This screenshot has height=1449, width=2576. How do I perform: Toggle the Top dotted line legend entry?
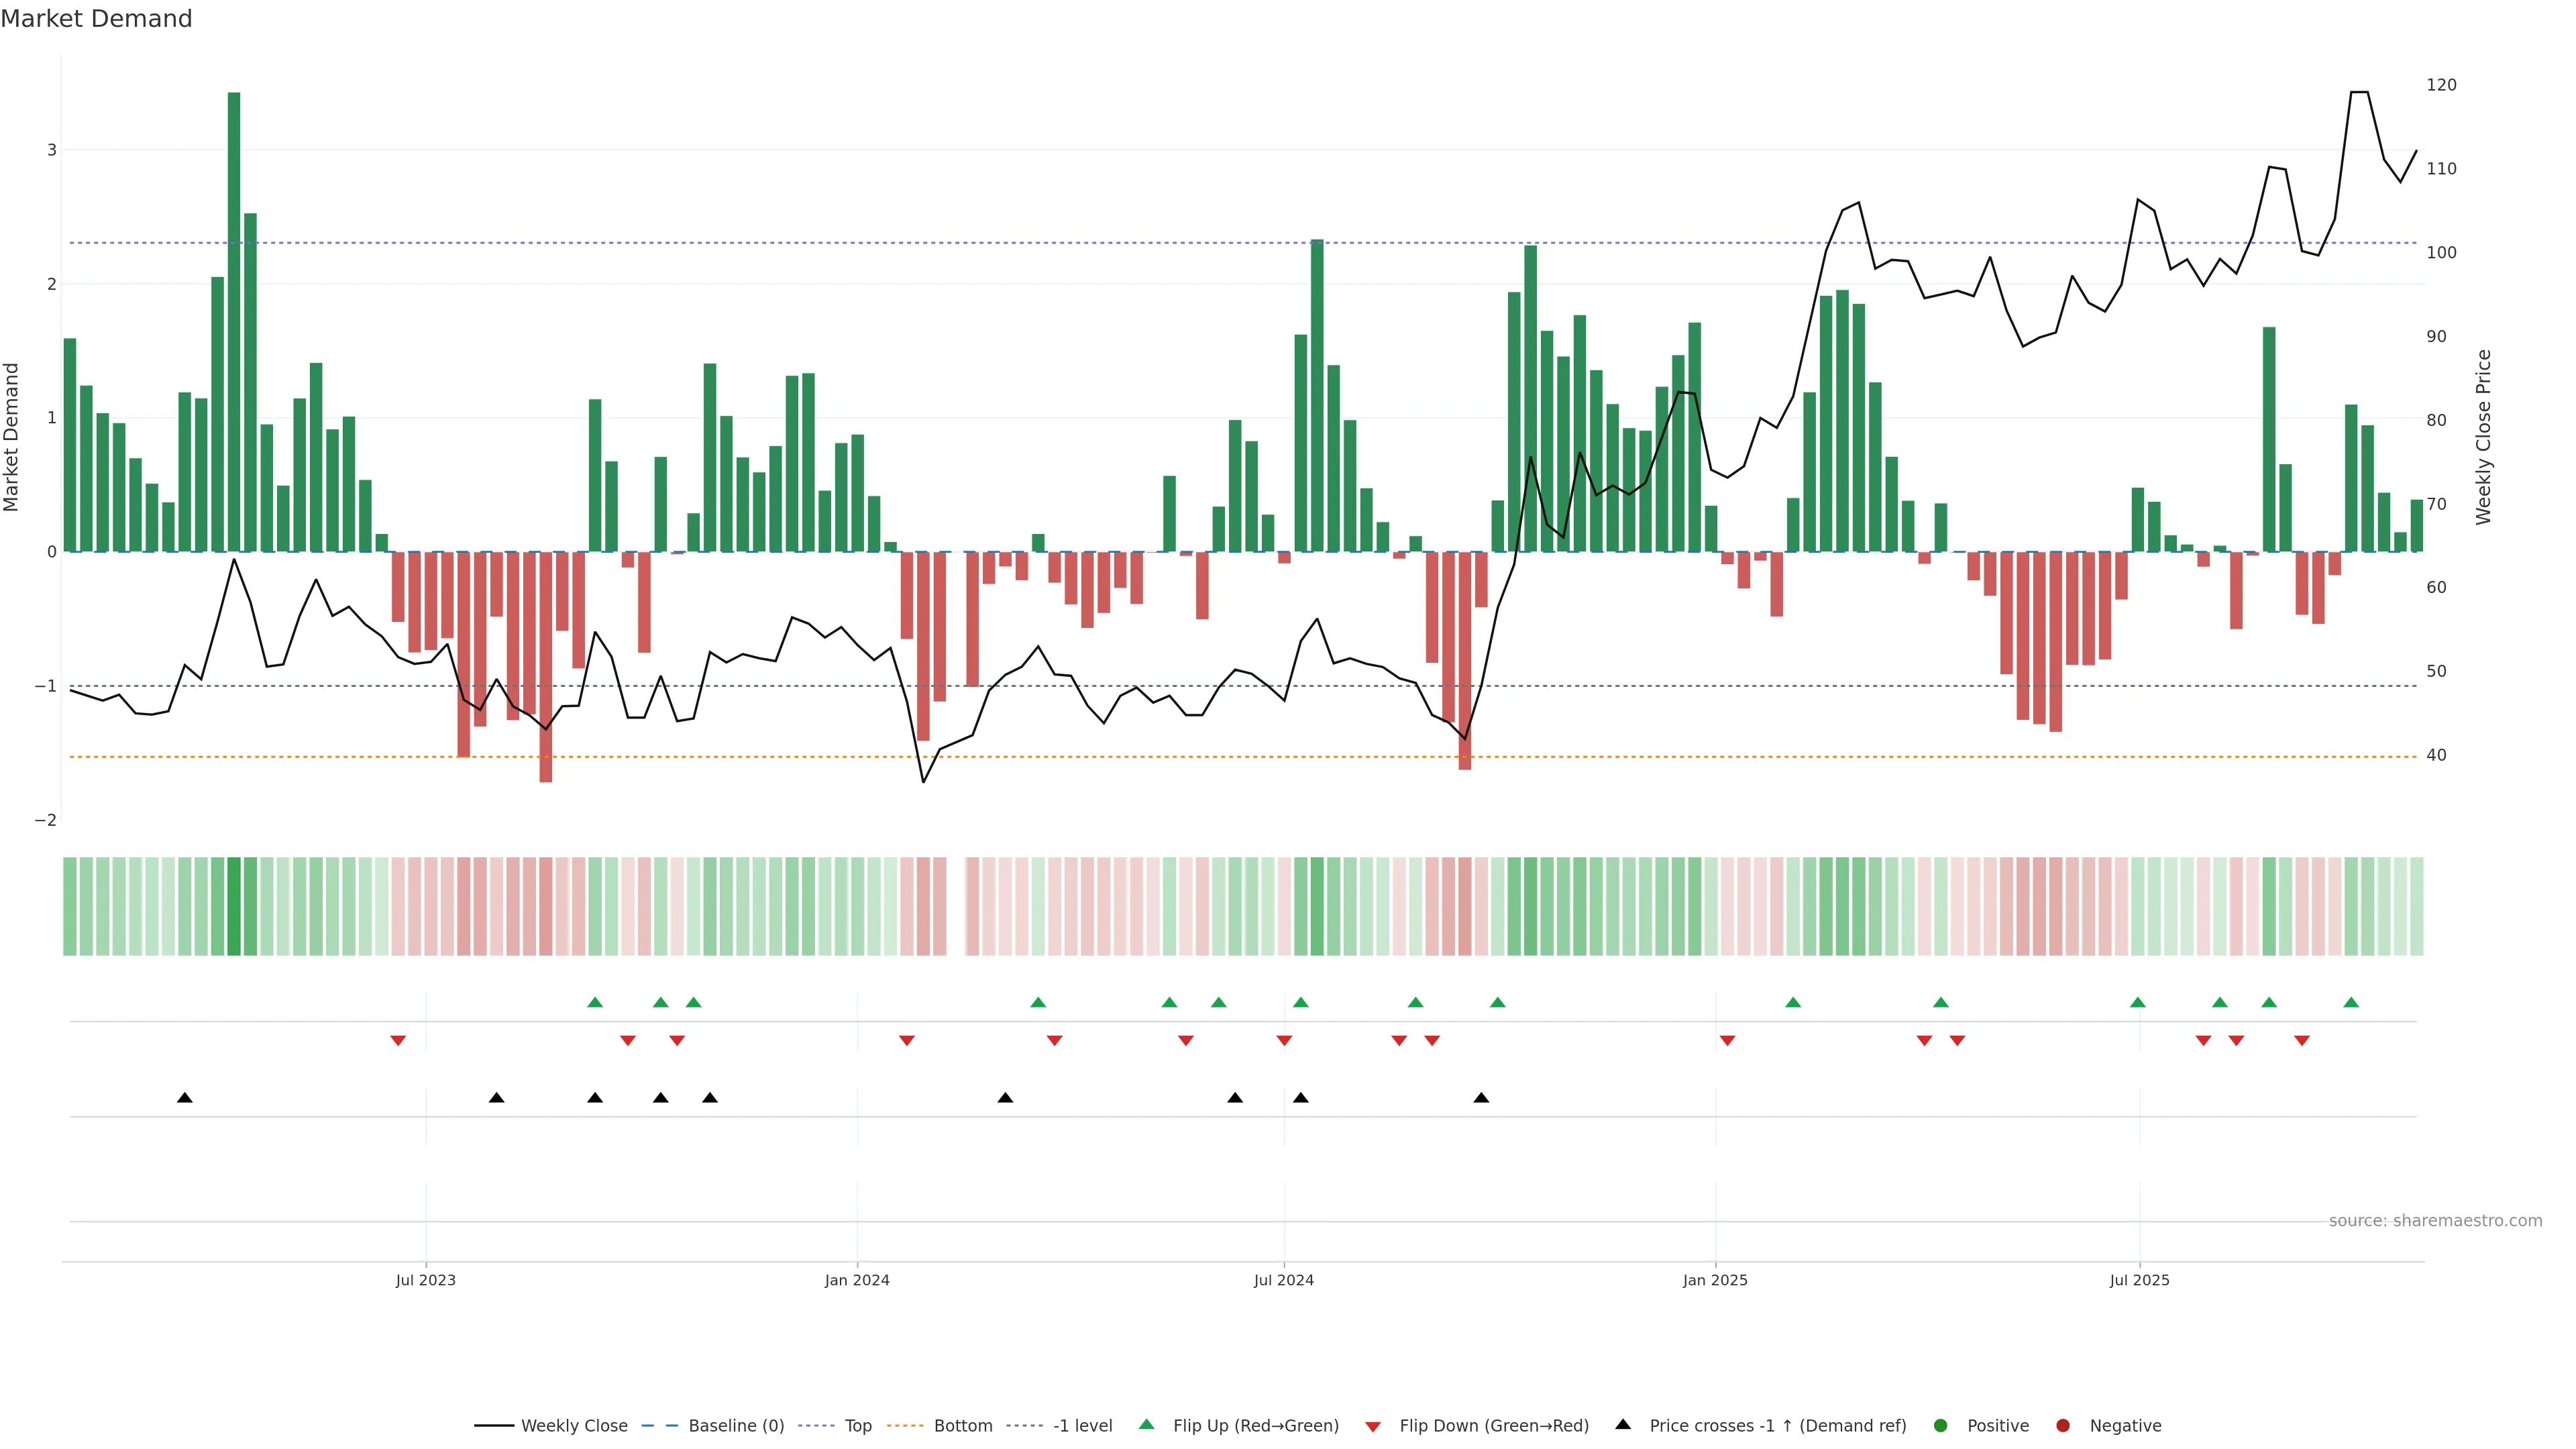coord(857,1425)
